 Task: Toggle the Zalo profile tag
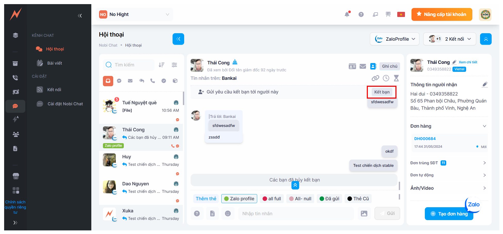239,199
